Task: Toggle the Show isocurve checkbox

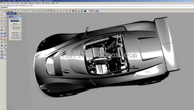Action: click(11, 29)
